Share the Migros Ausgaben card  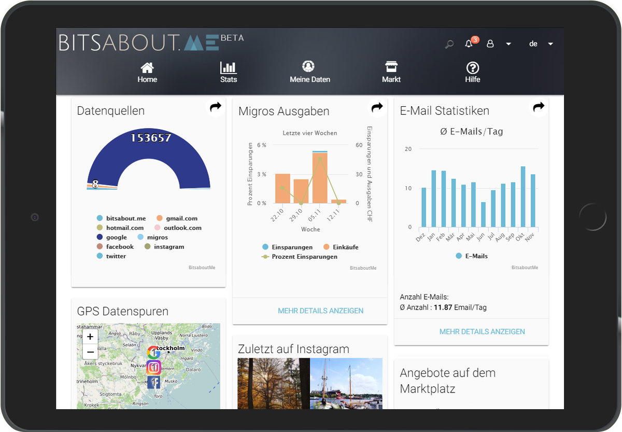[377, 107]
